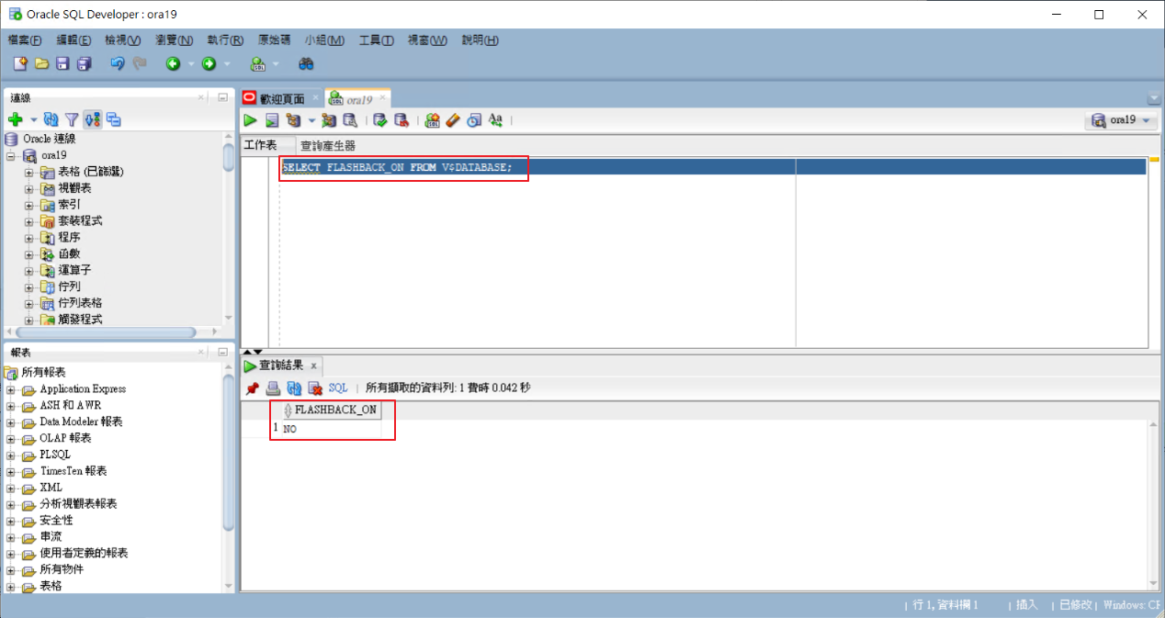Click the Explain Plan icon
The height and width of the screenshot is (618, 1165).
coord(294,120)
